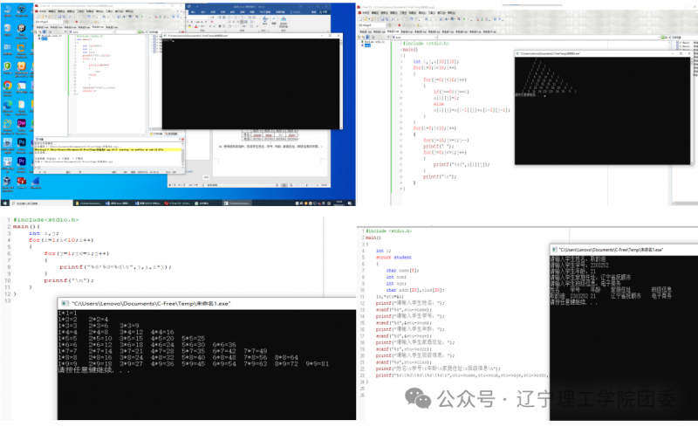
Task: Open the notification center on the taskbar
Action: [x=350, y=203]
